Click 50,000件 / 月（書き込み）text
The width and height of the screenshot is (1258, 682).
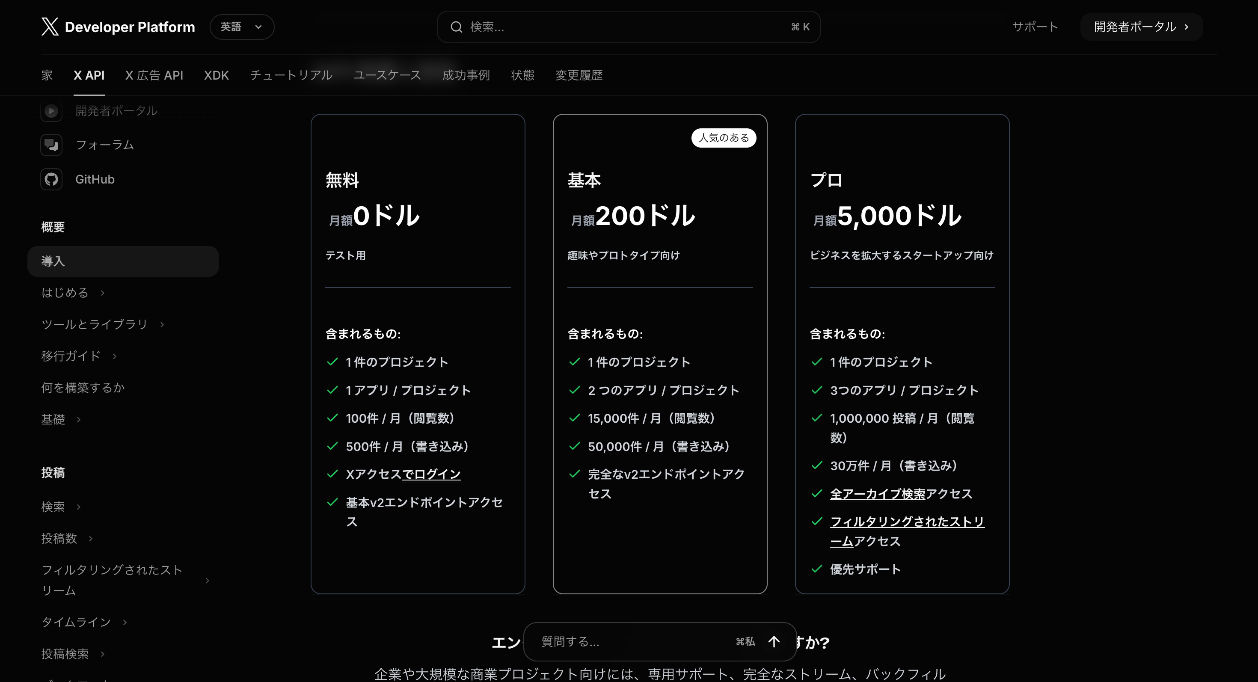point(659,446)
